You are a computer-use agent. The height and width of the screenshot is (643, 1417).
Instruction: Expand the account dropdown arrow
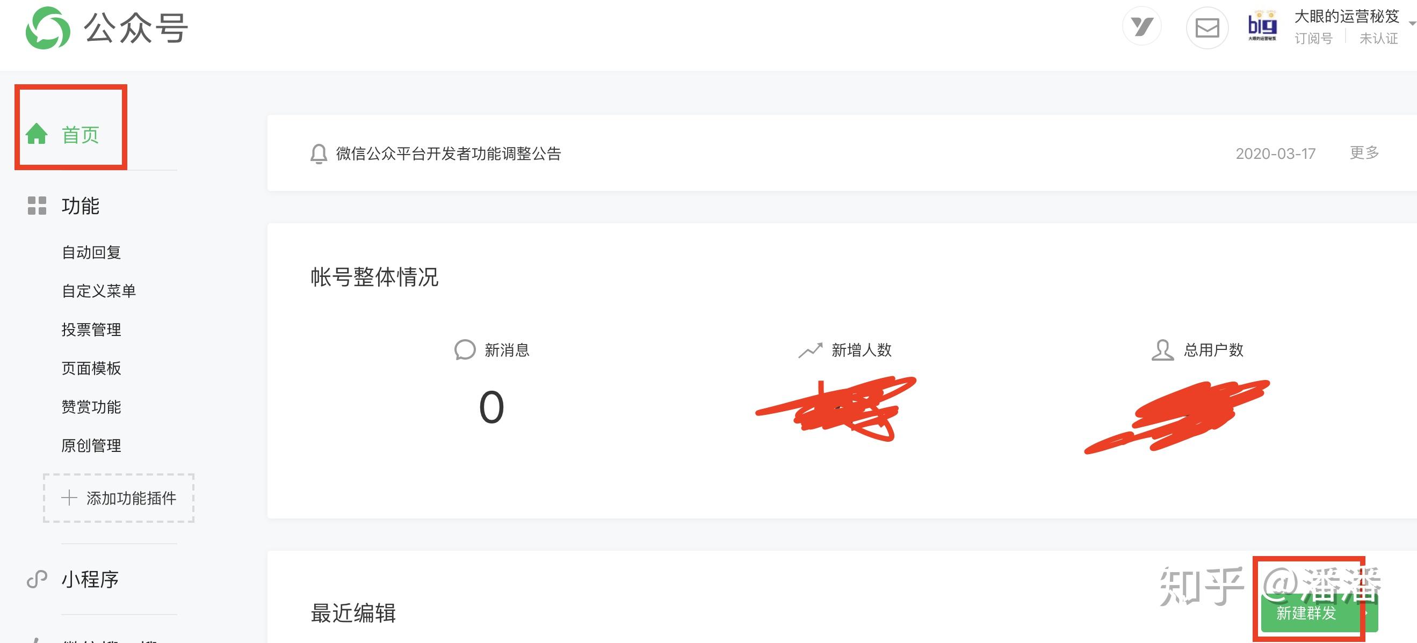coord(1412,23)
